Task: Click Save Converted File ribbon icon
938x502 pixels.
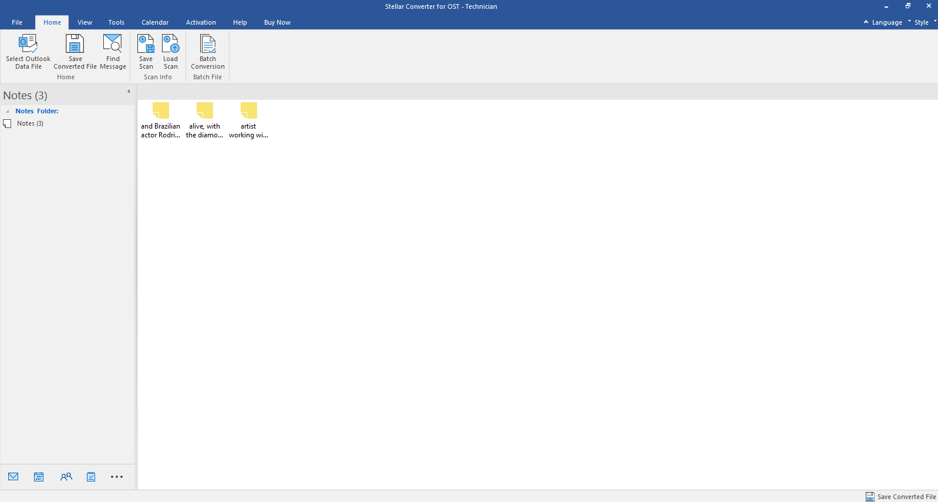Action: coord(75,52)
